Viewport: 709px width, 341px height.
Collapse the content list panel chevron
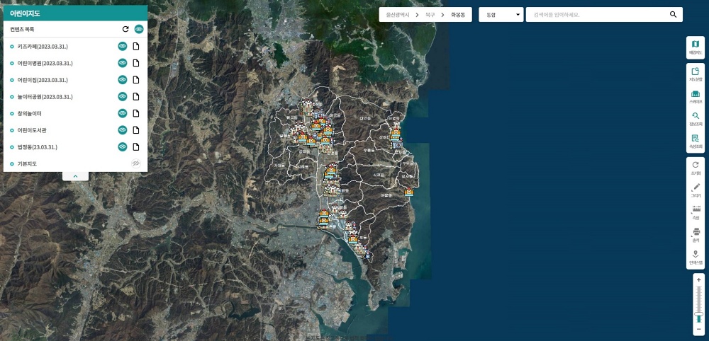coord(76,176)
